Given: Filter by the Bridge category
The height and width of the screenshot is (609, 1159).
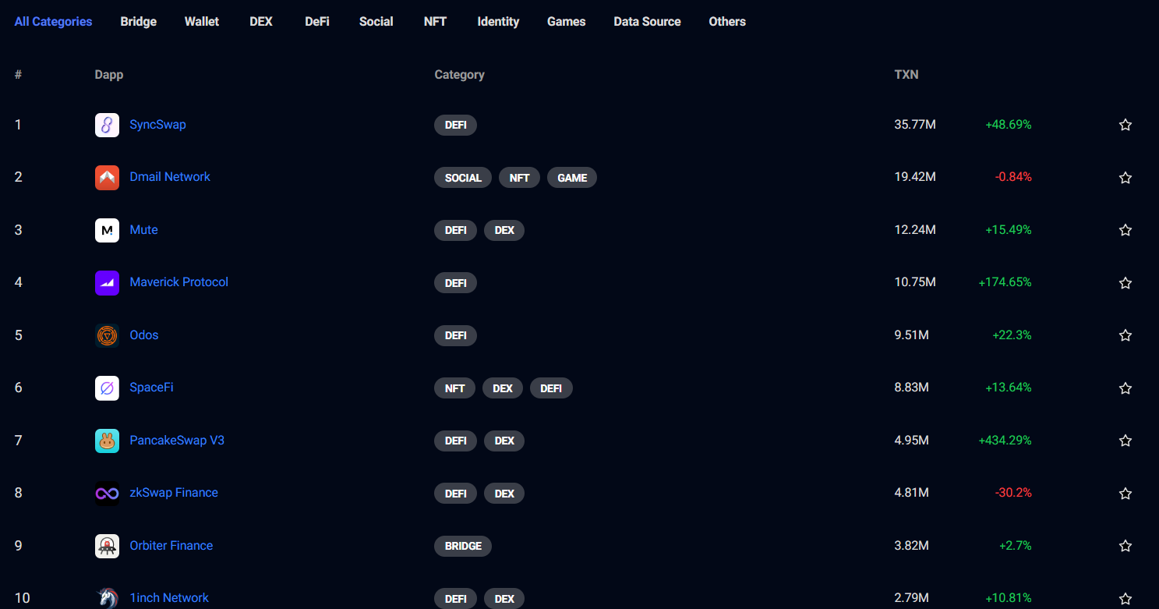Looking at the screenshot, I should tap(139, 22).
